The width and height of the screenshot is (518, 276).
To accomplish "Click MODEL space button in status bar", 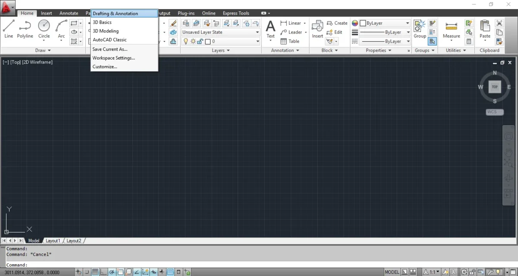I will 392,272.
